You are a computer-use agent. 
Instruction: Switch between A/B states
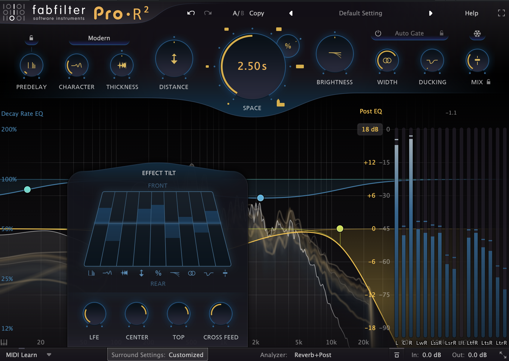[x=238, y=13]
